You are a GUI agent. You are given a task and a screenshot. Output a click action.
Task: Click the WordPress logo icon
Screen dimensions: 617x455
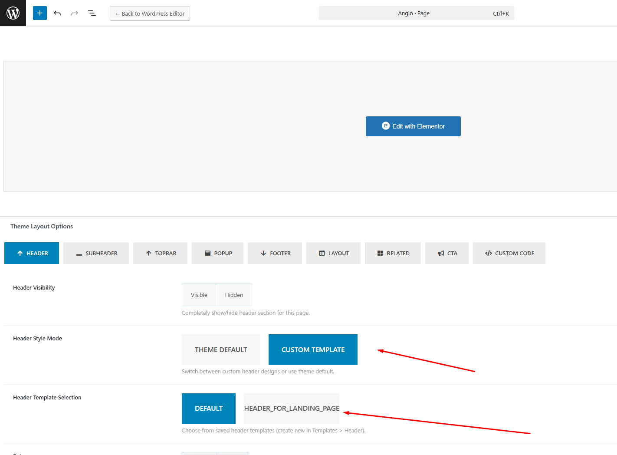(x=13, y=13)
